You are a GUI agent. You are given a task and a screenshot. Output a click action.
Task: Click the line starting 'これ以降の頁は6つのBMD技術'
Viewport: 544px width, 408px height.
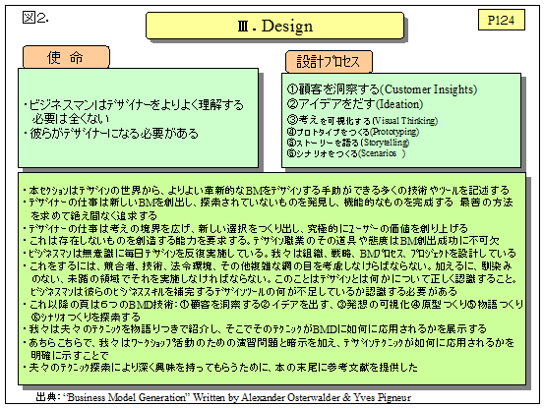tap(273, 305)
